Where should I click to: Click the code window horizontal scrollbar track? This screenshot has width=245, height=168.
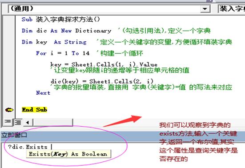click(x=53, y=122)
